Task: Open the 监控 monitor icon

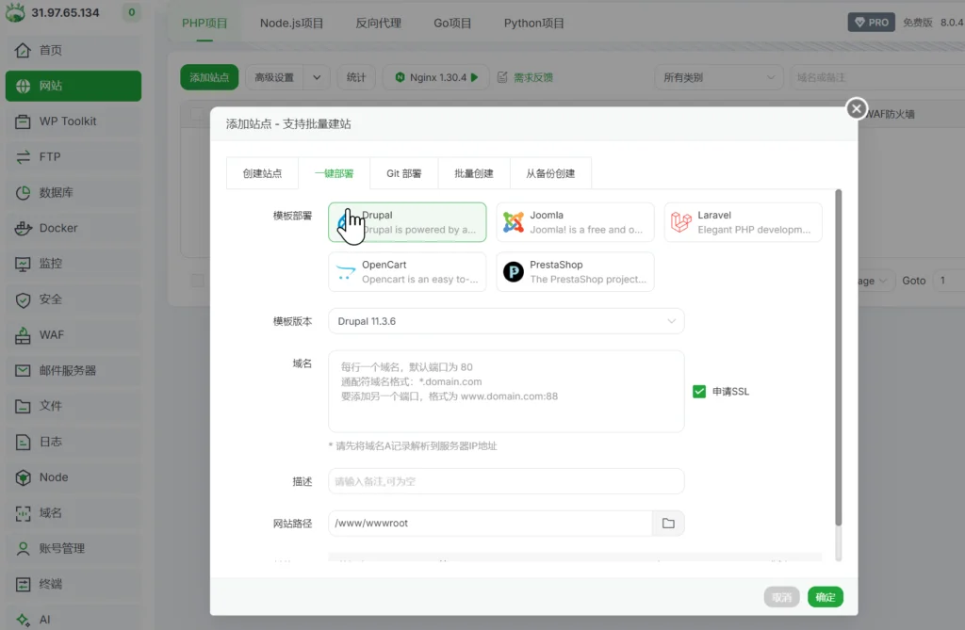Action: (23, 264)
